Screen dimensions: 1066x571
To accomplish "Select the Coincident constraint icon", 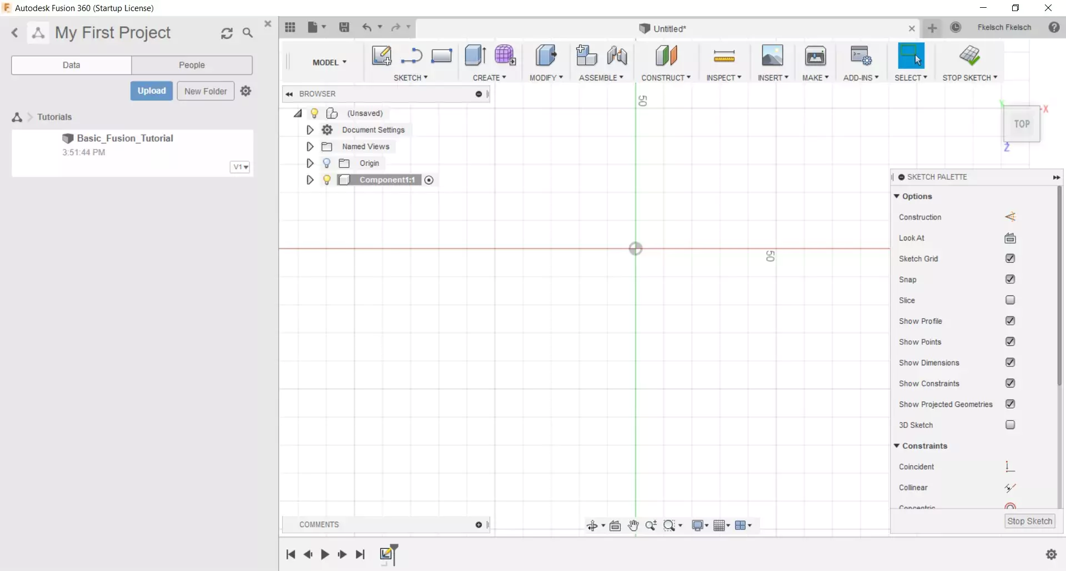I will (1010, 467).
